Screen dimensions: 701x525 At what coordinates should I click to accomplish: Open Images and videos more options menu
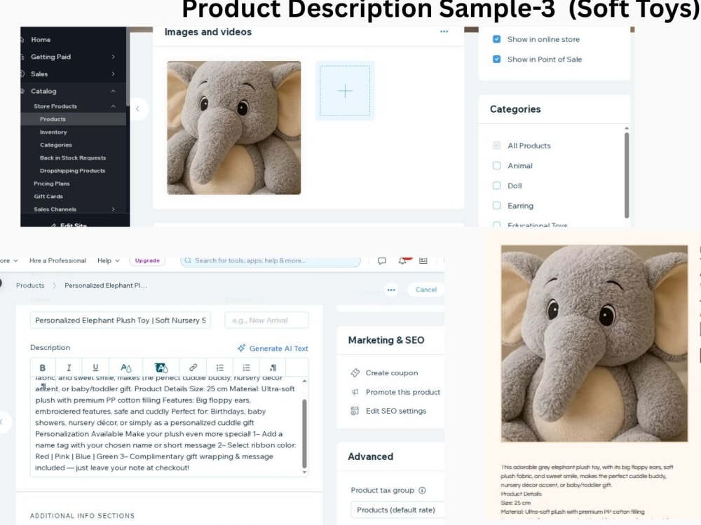tap(444, 31)
